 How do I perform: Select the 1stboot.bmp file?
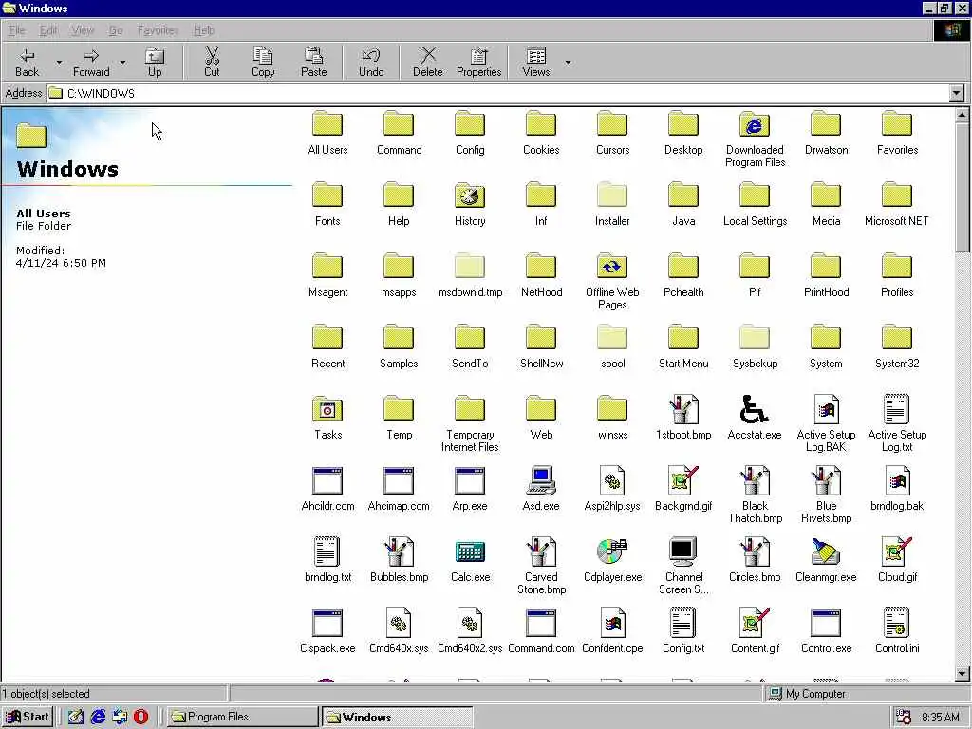click(x=683, y=417)
